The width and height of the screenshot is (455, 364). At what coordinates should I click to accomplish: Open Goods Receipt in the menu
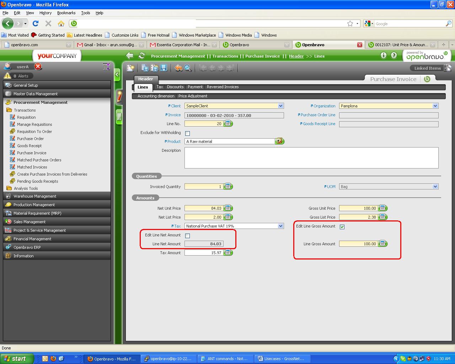tap(30, 146)
